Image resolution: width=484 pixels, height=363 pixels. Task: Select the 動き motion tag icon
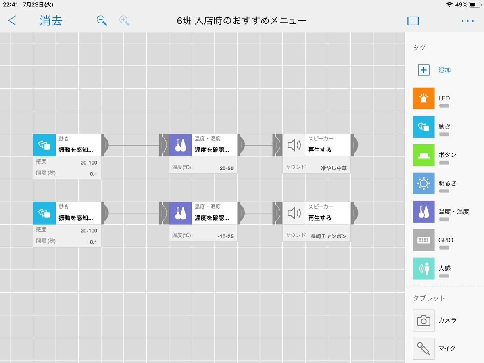423,127
